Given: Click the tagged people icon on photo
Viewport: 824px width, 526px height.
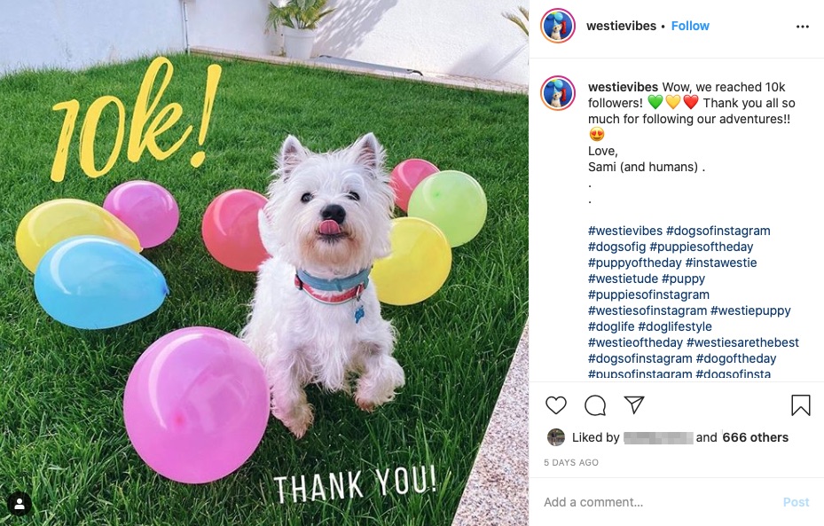Looking at the screenshot, I should coord(20,504).
